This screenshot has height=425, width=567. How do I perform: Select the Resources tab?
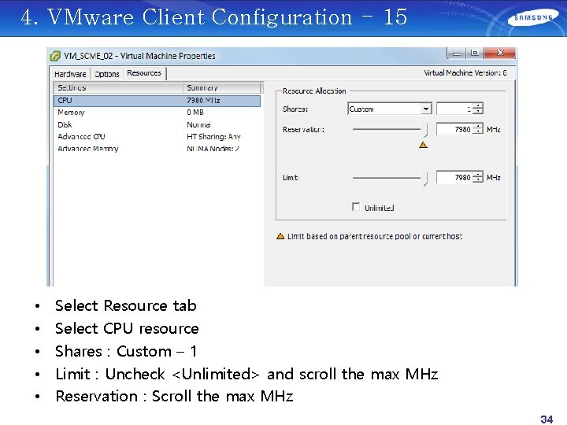point(144,73)
